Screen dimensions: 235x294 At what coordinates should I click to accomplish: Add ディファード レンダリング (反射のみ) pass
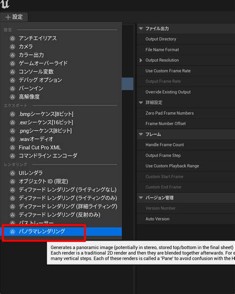point(59,215)
